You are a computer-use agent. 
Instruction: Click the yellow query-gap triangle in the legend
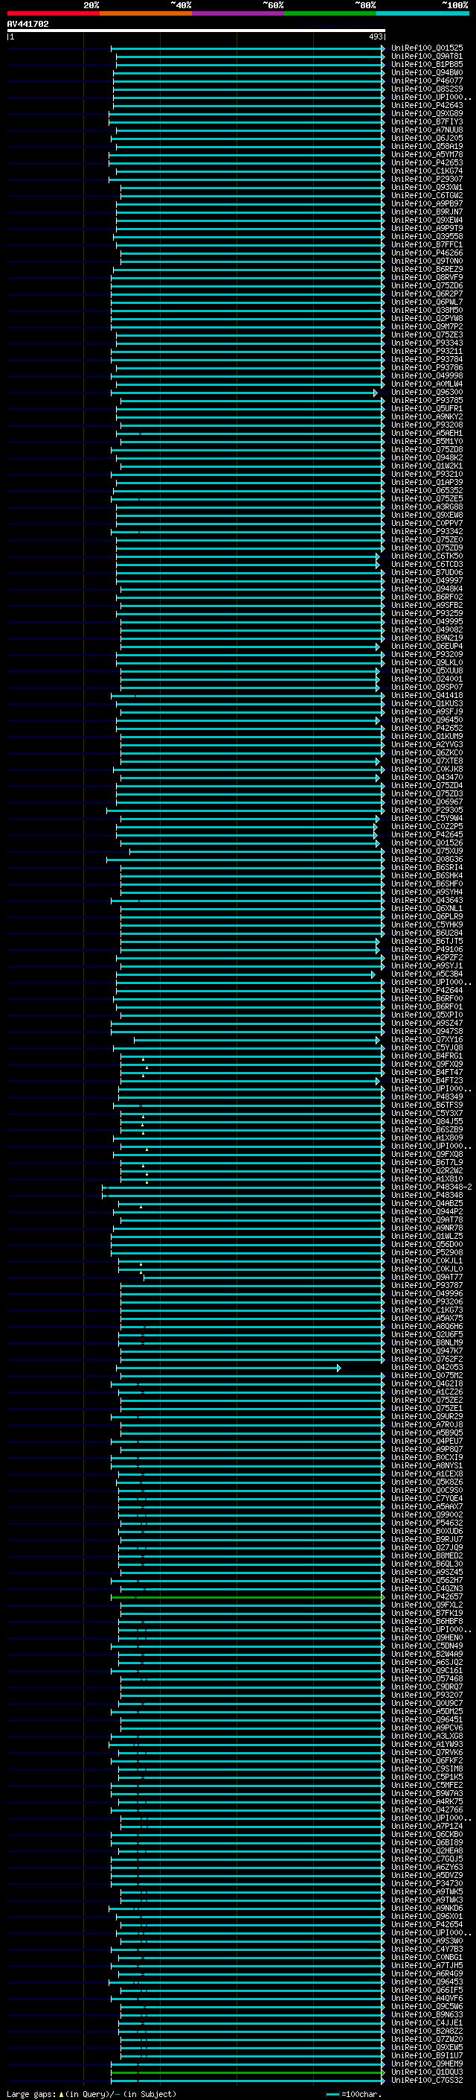pyautogui.click(x=61, y=2093)
